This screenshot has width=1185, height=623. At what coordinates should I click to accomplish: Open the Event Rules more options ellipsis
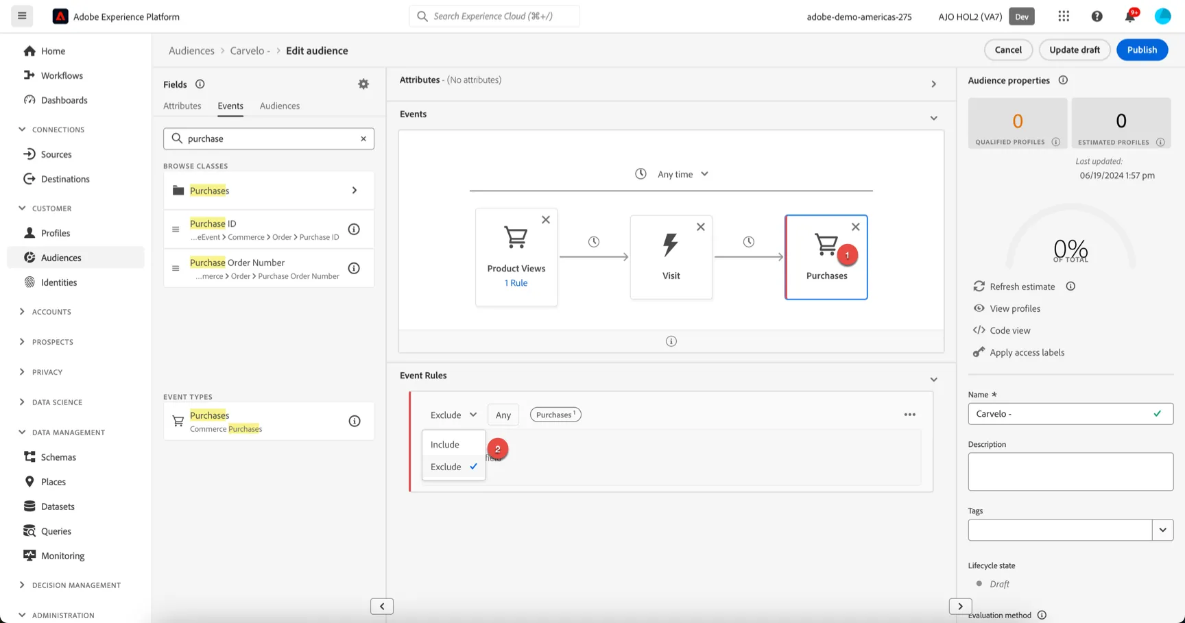pos(910,415)
